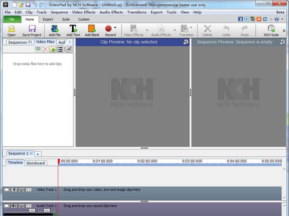Click the Save Project floppy icon
Viewport: 289px width, 216px height.
click(32, 29)
